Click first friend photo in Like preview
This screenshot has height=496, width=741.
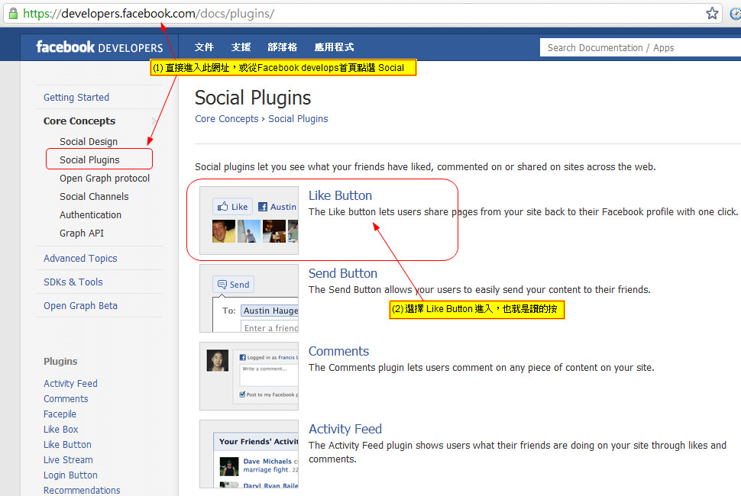tap(224, 231)
